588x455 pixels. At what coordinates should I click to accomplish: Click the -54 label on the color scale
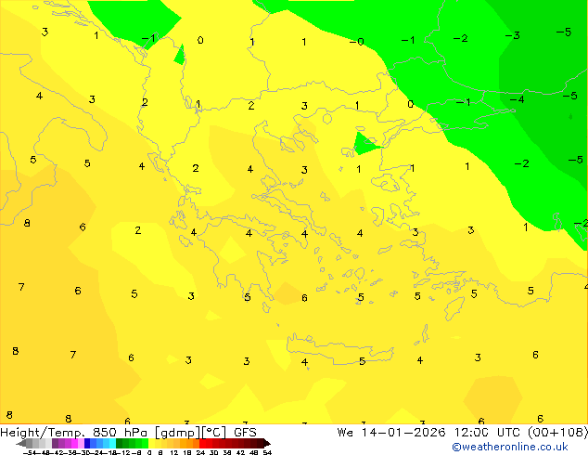pyautogui.click(x=30, y=452)
